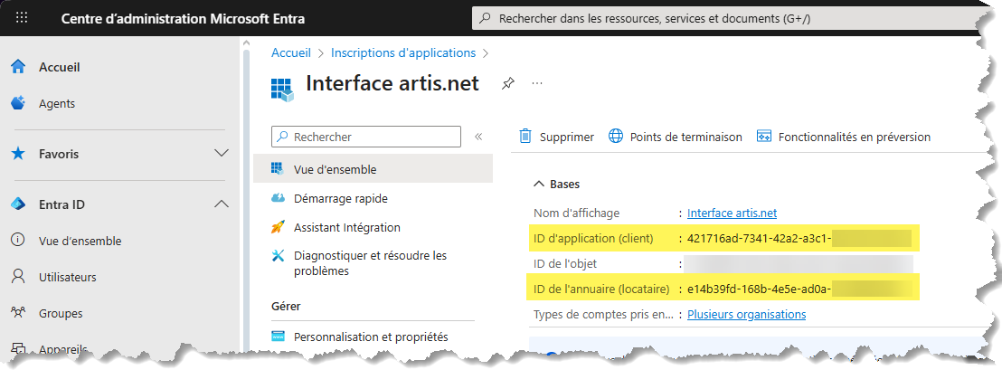
Task: Click the Supprimer trash icon
Action: tap(525, 137)
